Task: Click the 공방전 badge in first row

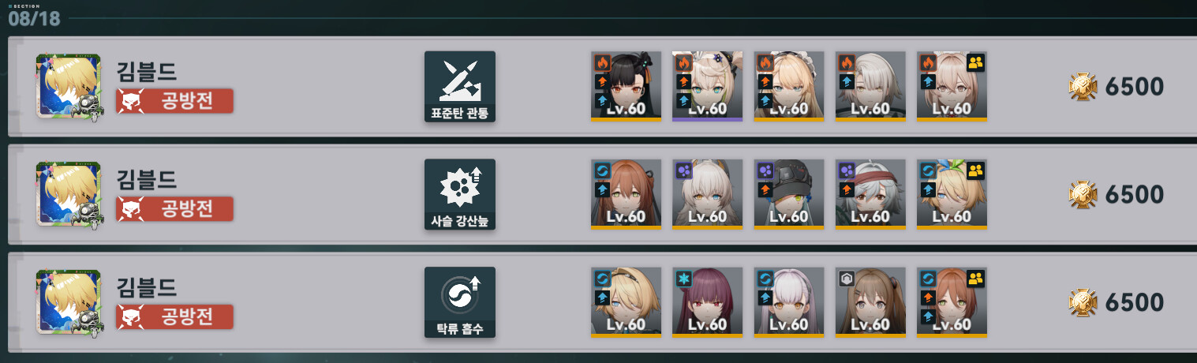Action: (175, 101)
